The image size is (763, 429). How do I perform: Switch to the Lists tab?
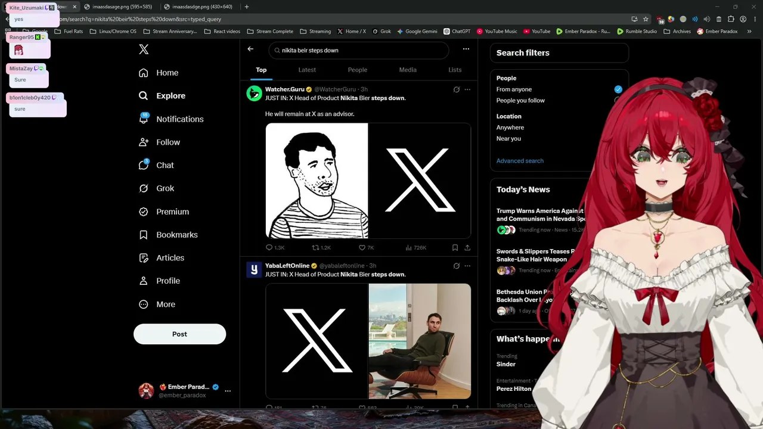[455, 70]
